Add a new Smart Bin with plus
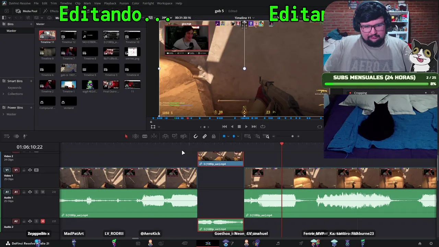Viewport: 439px width, 247px height. pos(31,81)
